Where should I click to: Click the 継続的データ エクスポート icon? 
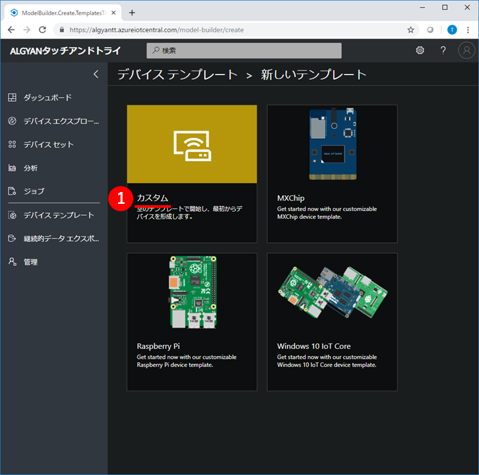13,238
